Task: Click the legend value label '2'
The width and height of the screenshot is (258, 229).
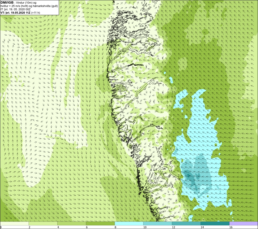Action: 29,227
